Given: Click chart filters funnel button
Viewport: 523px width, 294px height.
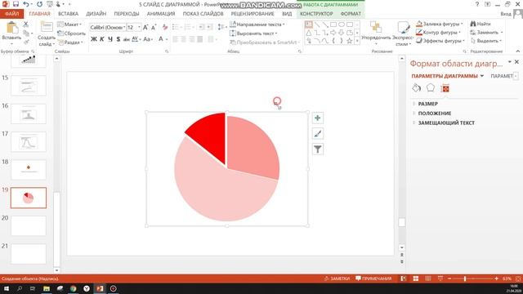Looking at the screenshot, I should click(318, 149).
